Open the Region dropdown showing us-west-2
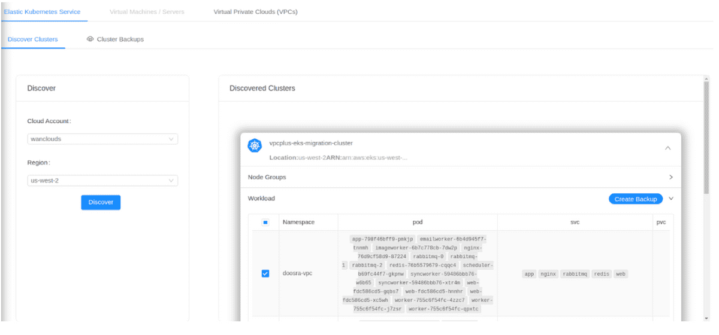 102,181
